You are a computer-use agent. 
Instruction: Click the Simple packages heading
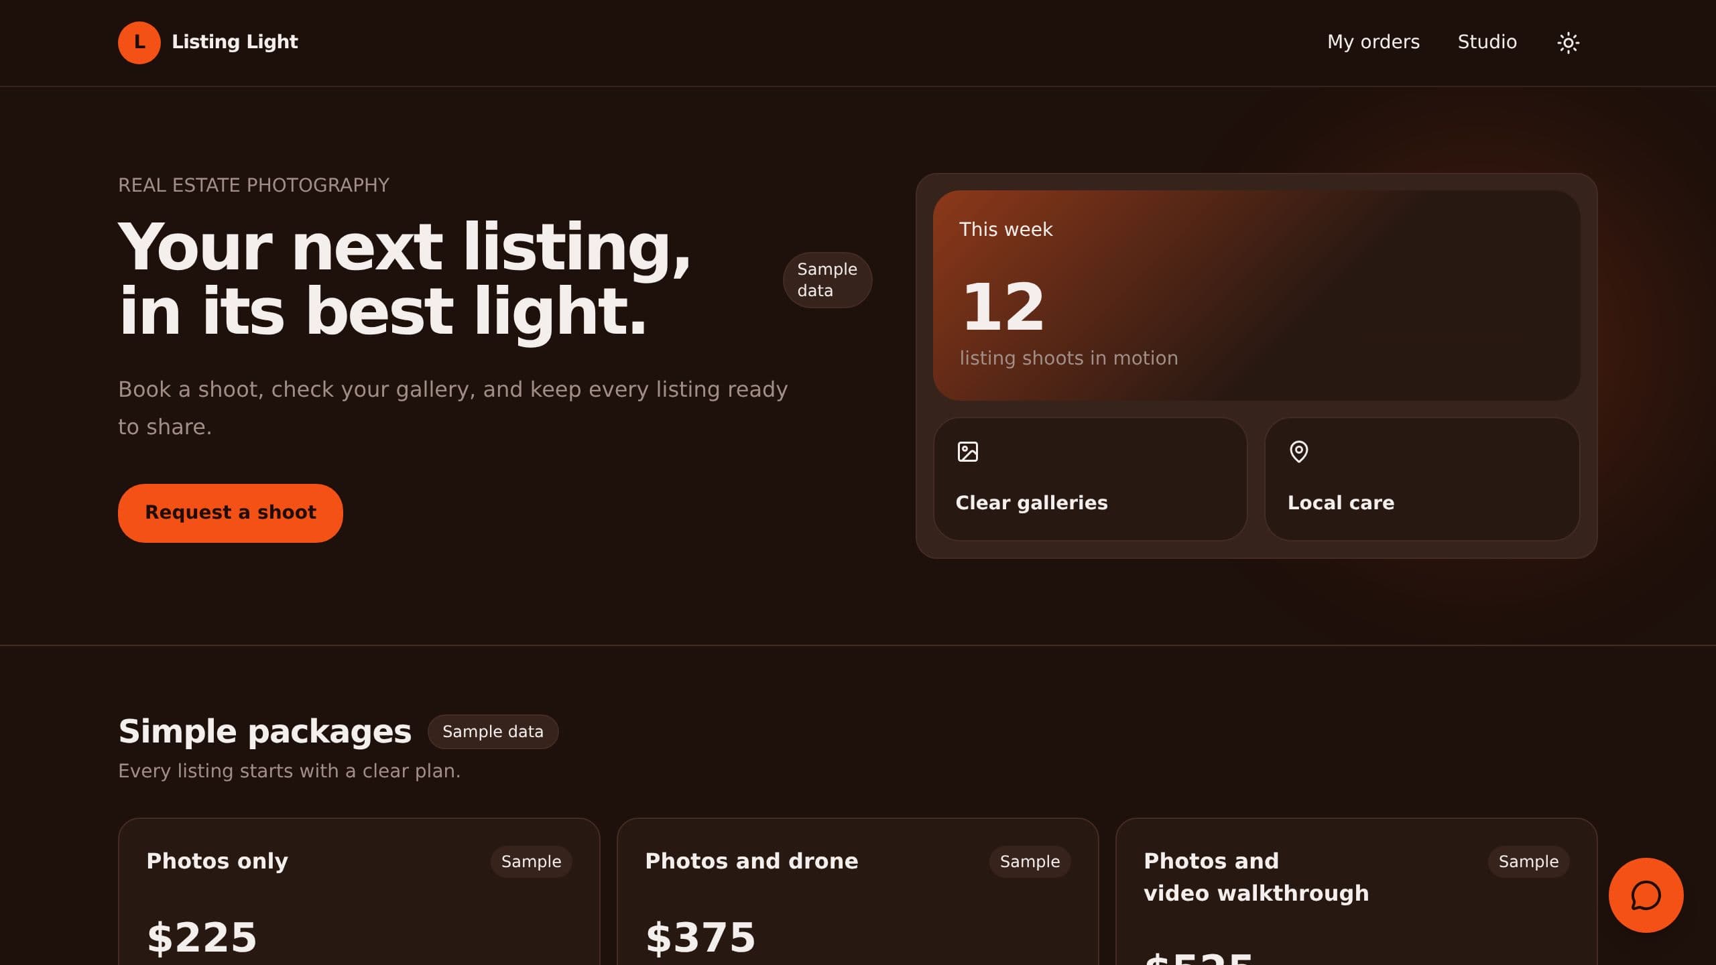265,731
